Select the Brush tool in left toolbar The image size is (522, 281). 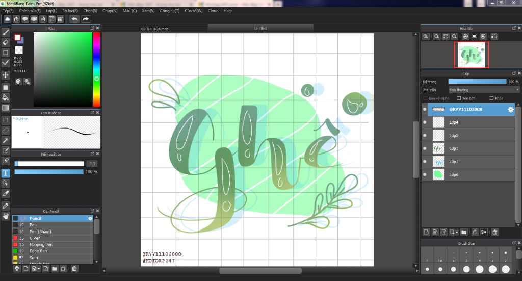5,32
